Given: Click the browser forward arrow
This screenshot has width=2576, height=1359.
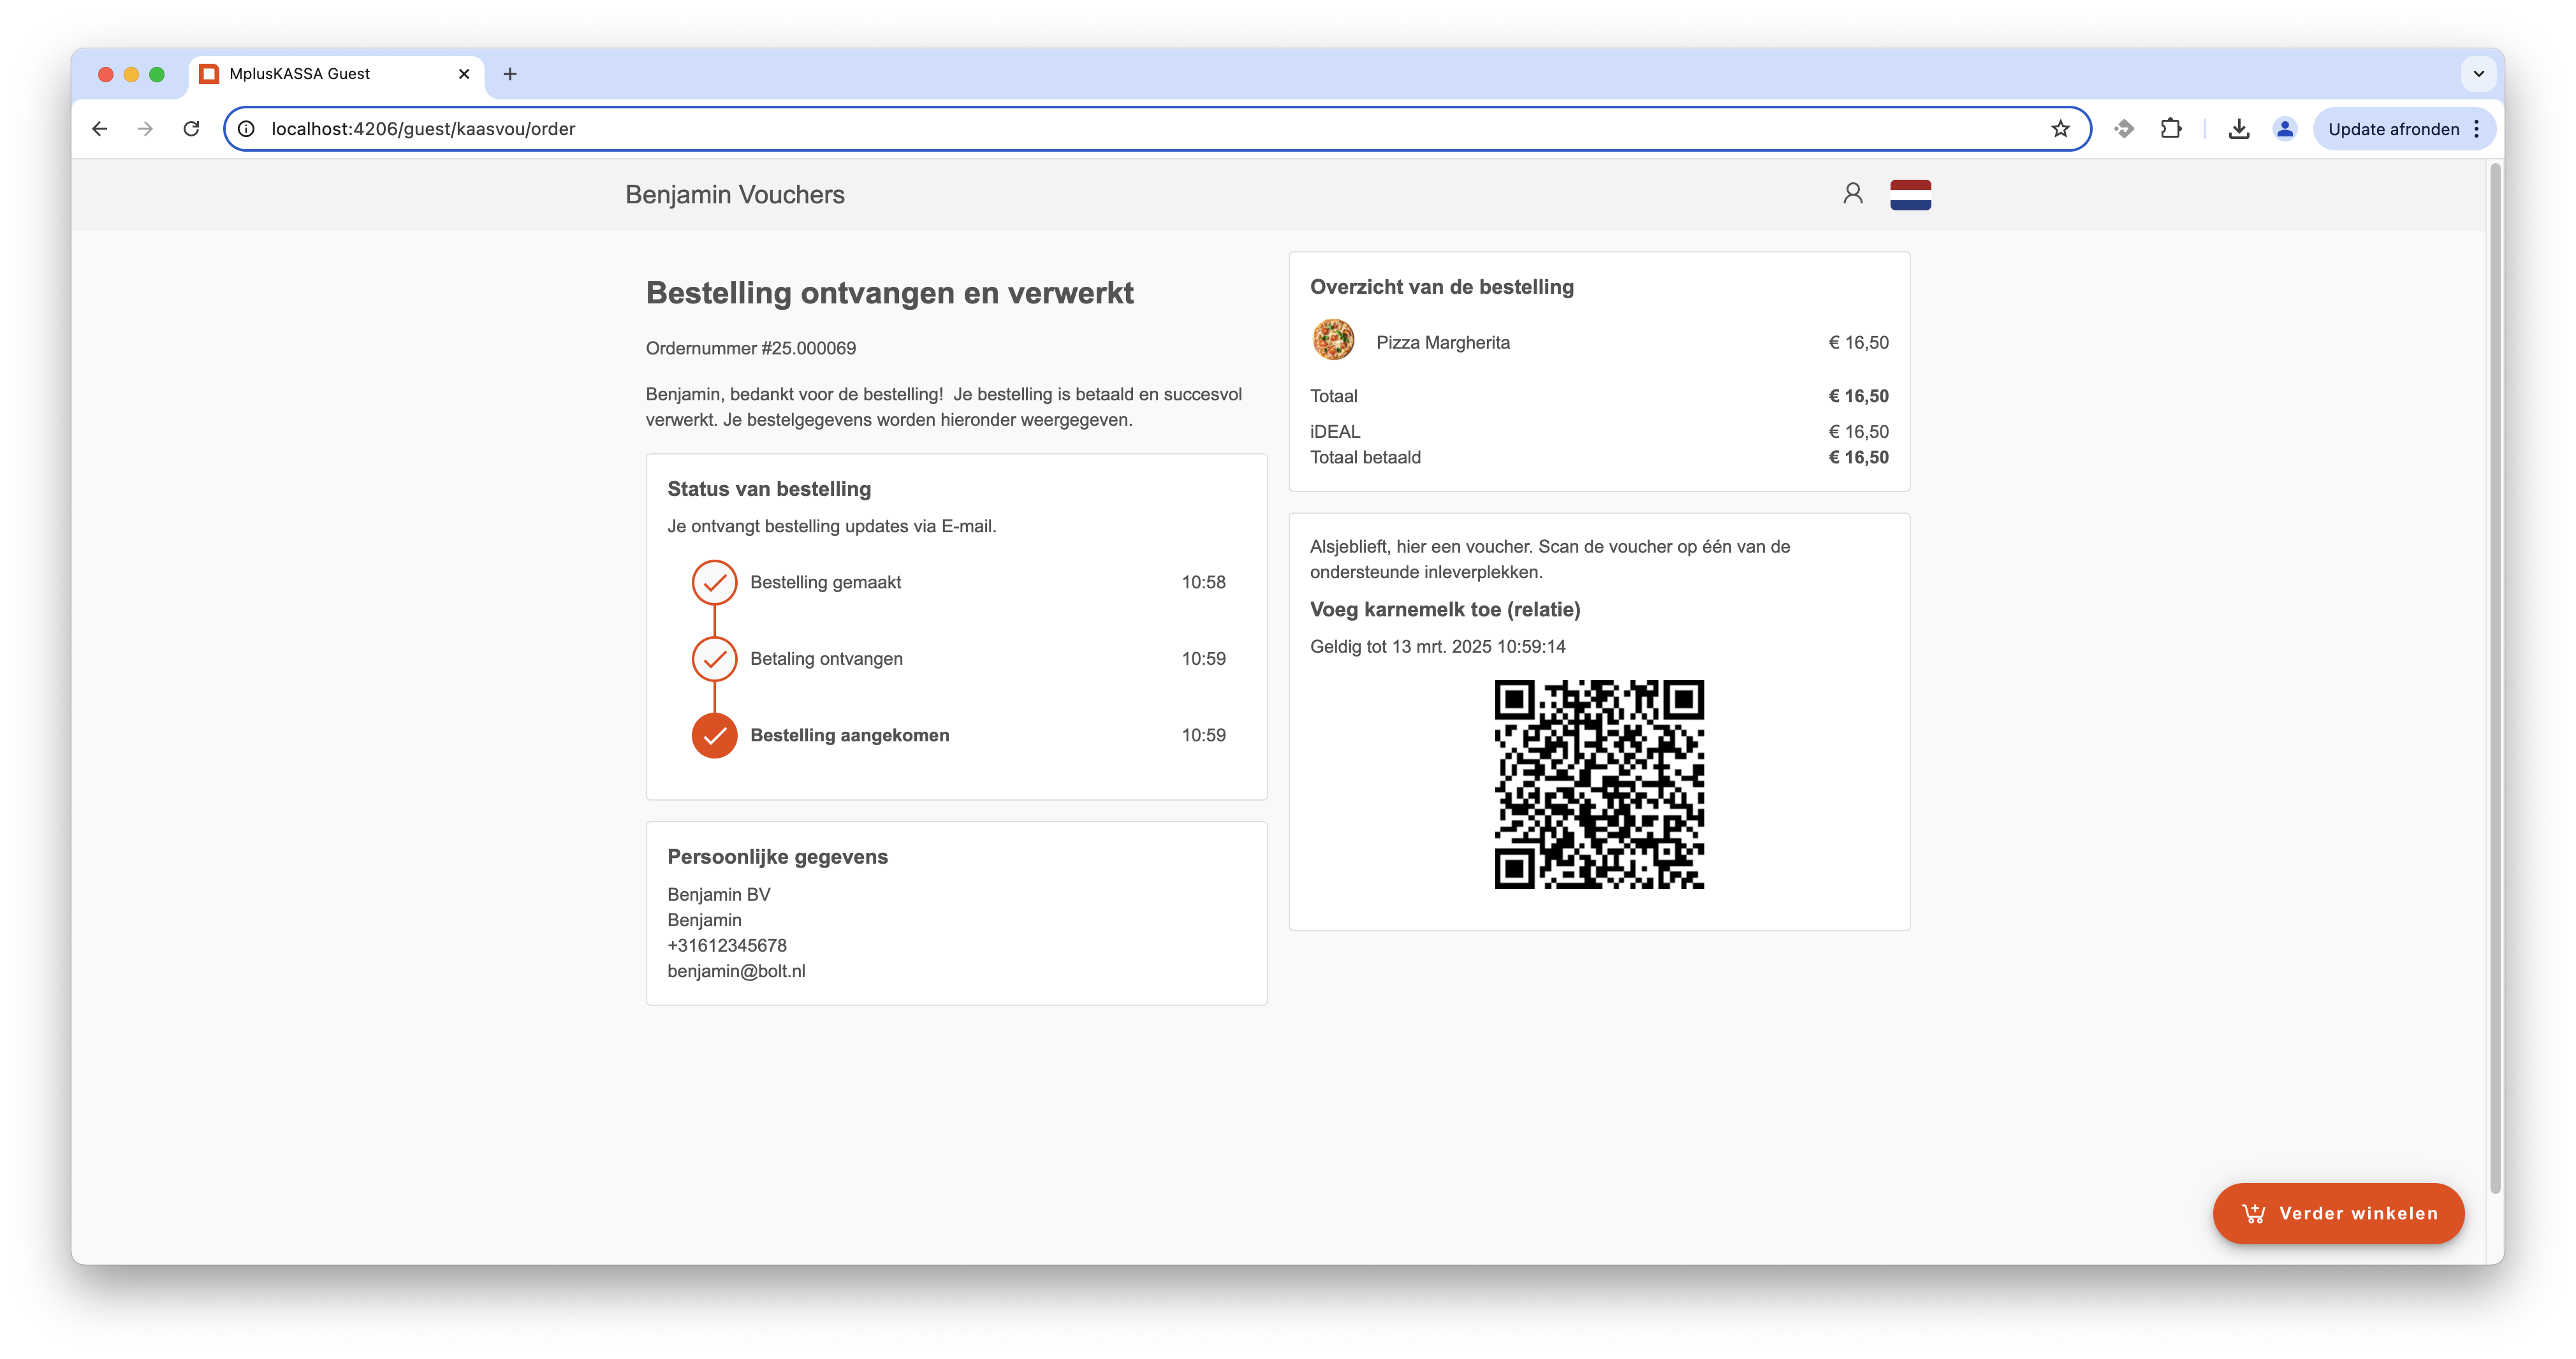Looking at the screenshot, I should point(145,129).
